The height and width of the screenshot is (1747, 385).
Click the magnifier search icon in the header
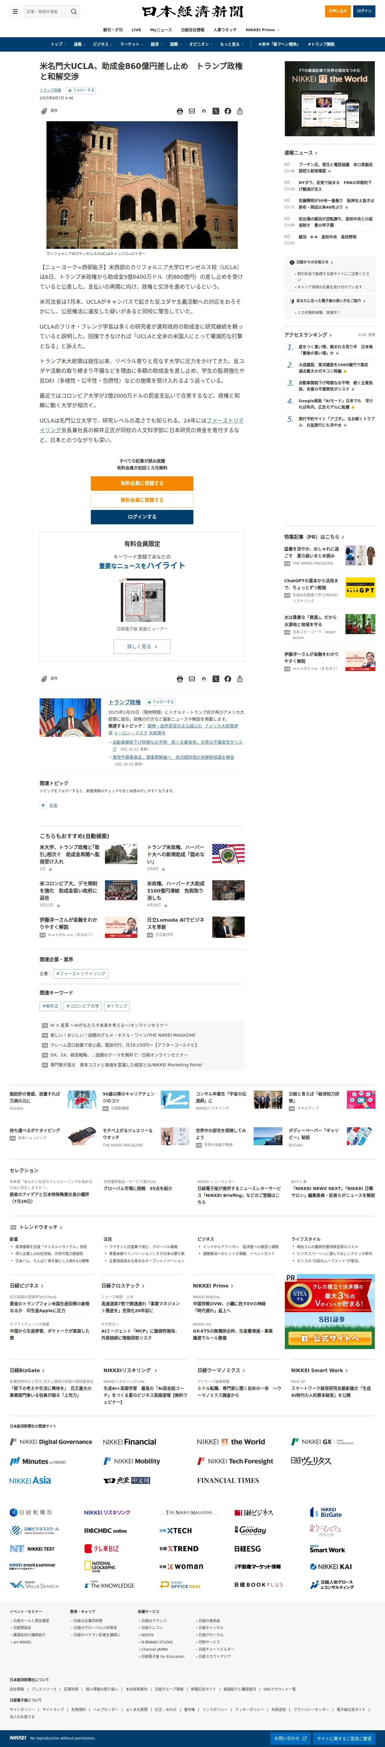[x=74, y=11]
